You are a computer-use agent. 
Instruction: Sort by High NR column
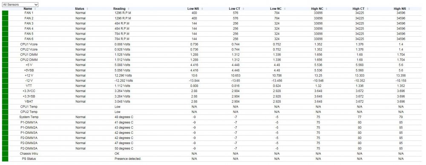[x=401, y=9]
